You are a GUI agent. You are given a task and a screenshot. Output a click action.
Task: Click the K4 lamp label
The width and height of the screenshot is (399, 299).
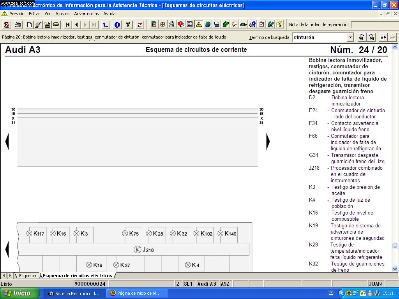click(196, 265)
